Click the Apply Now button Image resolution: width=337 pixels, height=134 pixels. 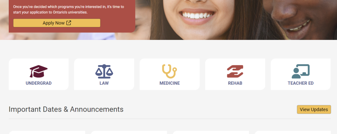click(x=57, y=23)
